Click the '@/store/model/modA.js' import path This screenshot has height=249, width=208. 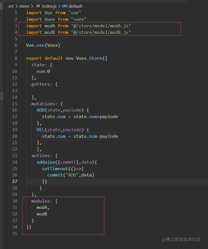click(x=101, y=26)
